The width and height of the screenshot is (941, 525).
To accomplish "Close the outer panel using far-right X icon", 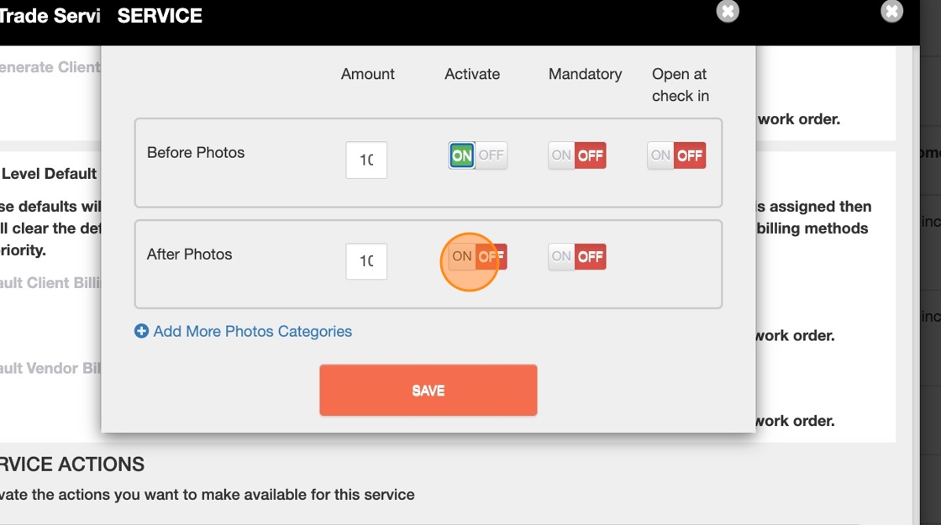I will [x=891, y=12].
